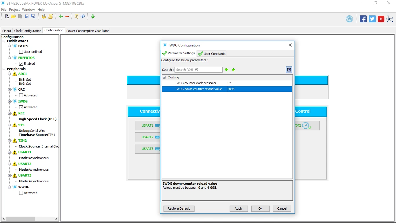Open the YouTube link icon
Screen dimensions: 396x223
pyautogui.click(x=381, y=19)
